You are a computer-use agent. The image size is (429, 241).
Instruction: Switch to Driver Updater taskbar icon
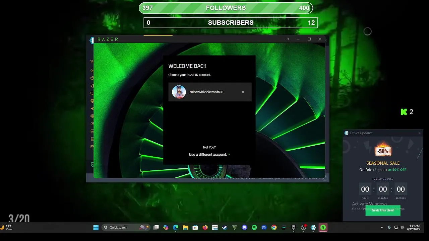313,228
